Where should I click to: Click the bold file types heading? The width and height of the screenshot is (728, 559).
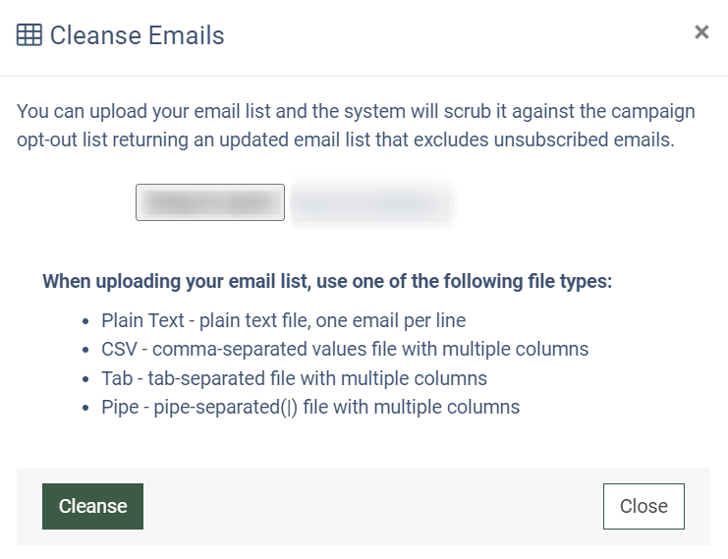327,281
